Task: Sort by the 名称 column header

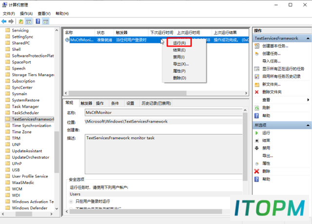Action: click(79, 33)
